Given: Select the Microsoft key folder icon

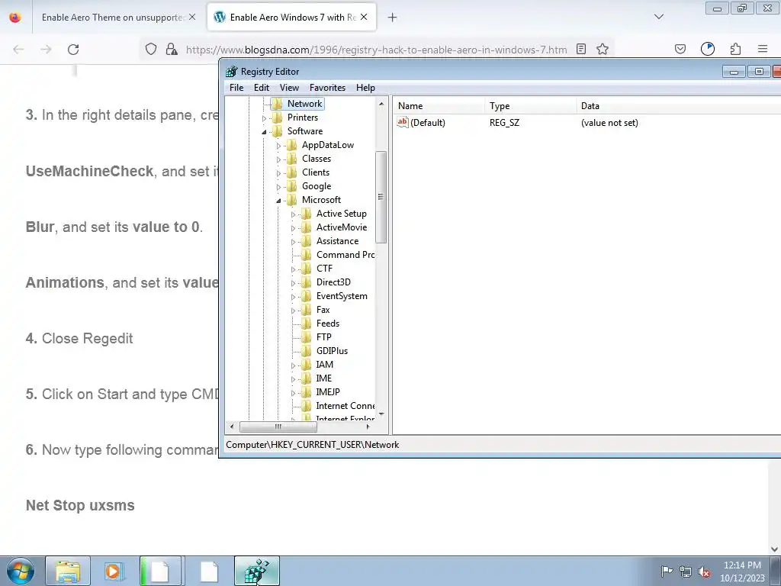Looking at the screenshot, I should tap(291, 200).
